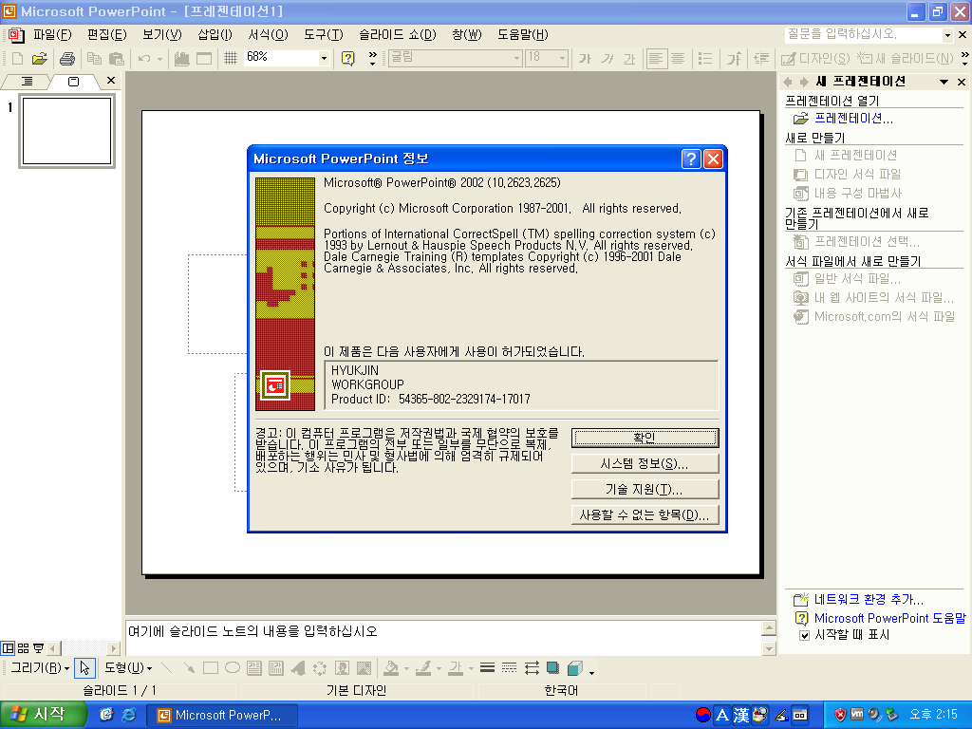Click 사용할 수 없는 항목(D) button

(645, 514)
